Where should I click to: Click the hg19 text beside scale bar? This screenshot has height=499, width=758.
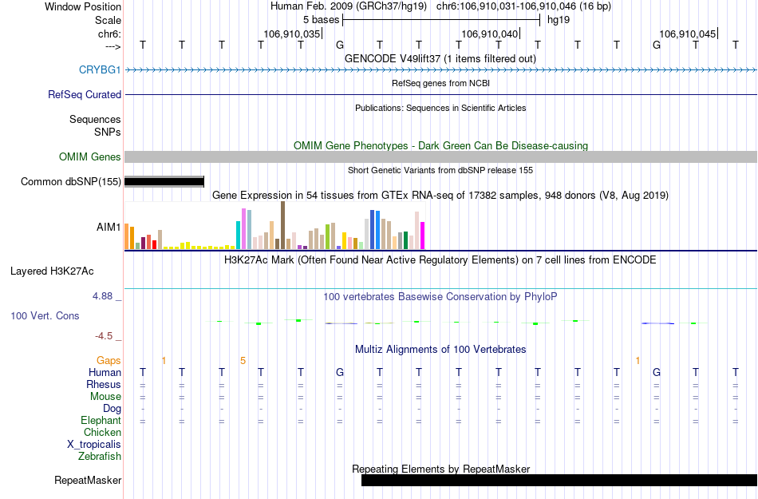pyautogui.click(x=559, y=20)
